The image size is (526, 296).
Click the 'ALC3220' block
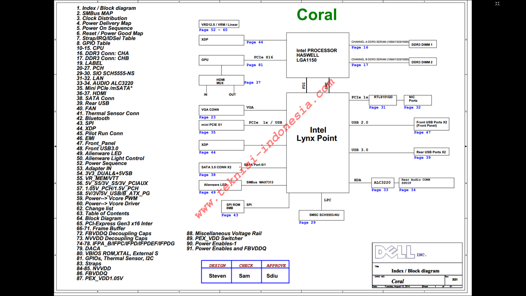click(x=383, y=183)
